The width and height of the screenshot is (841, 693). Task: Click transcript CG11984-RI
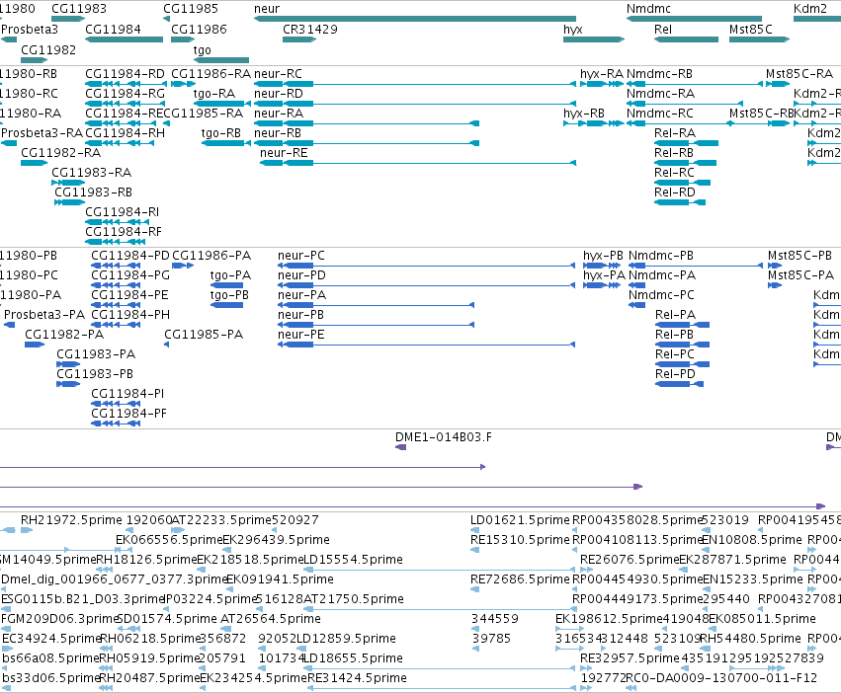(x=123, y=212)
